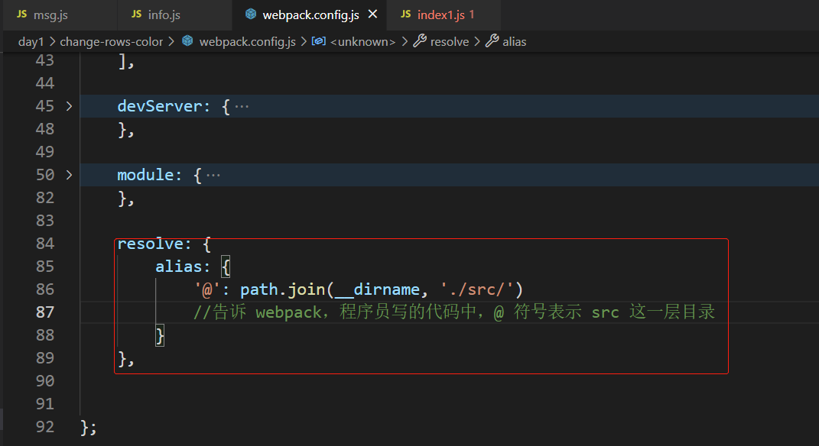This screenshot has width=819, height=446.
Task: Close the webpack.config.js tab
Action: 372,15
